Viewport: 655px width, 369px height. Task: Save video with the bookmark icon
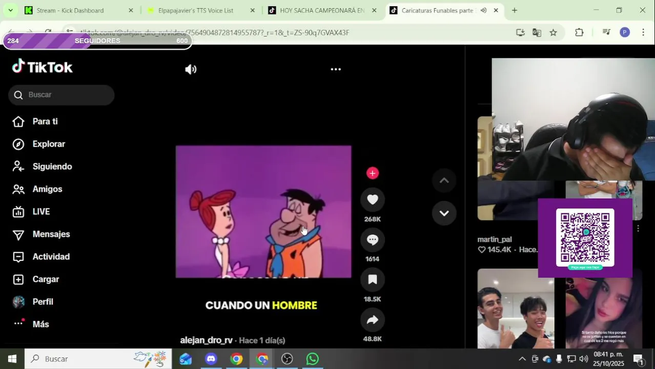click(x=373, y=280)
